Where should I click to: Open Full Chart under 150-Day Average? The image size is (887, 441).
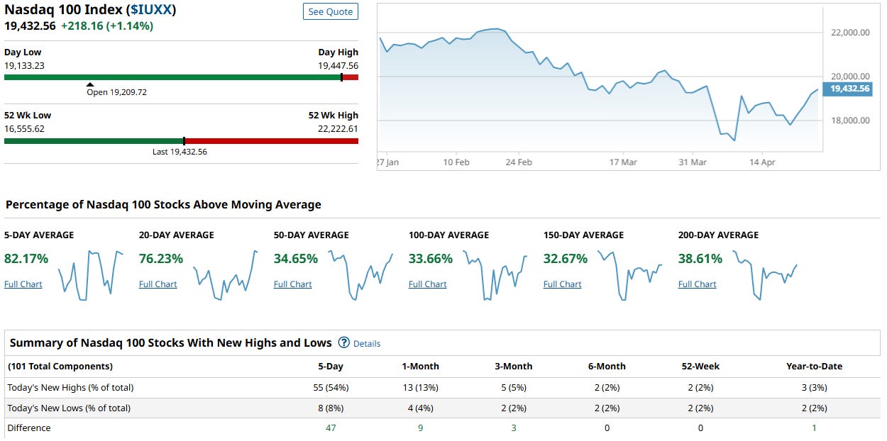pos(562,284)
